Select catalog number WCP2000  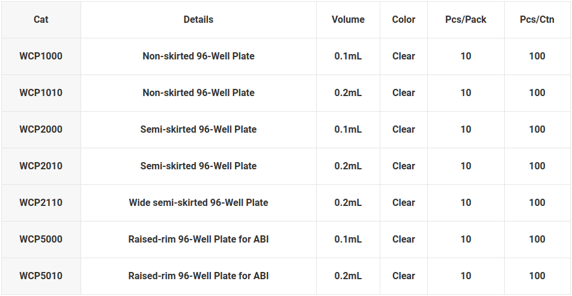pos(41,130)
